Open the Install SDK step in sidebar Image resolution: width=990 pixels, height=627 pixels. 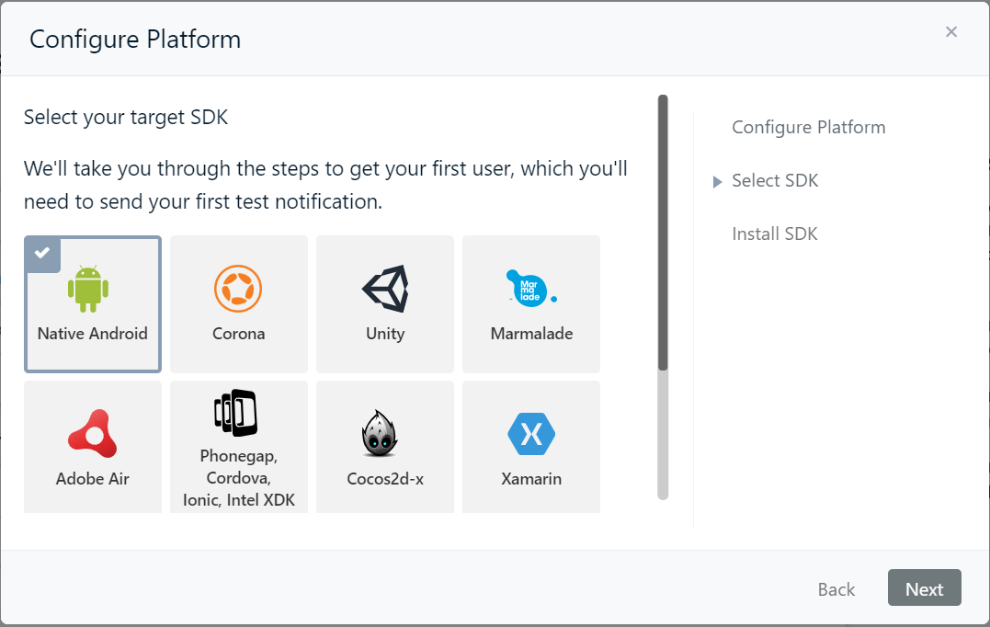pos(775,234)
